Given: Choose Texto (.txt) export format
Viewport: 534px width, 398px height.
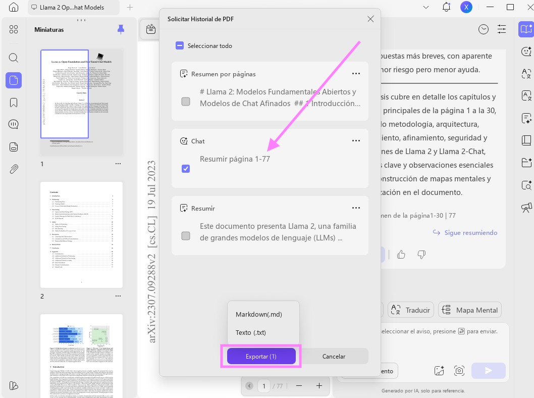Looking at the screenshot, I should 251,332.
